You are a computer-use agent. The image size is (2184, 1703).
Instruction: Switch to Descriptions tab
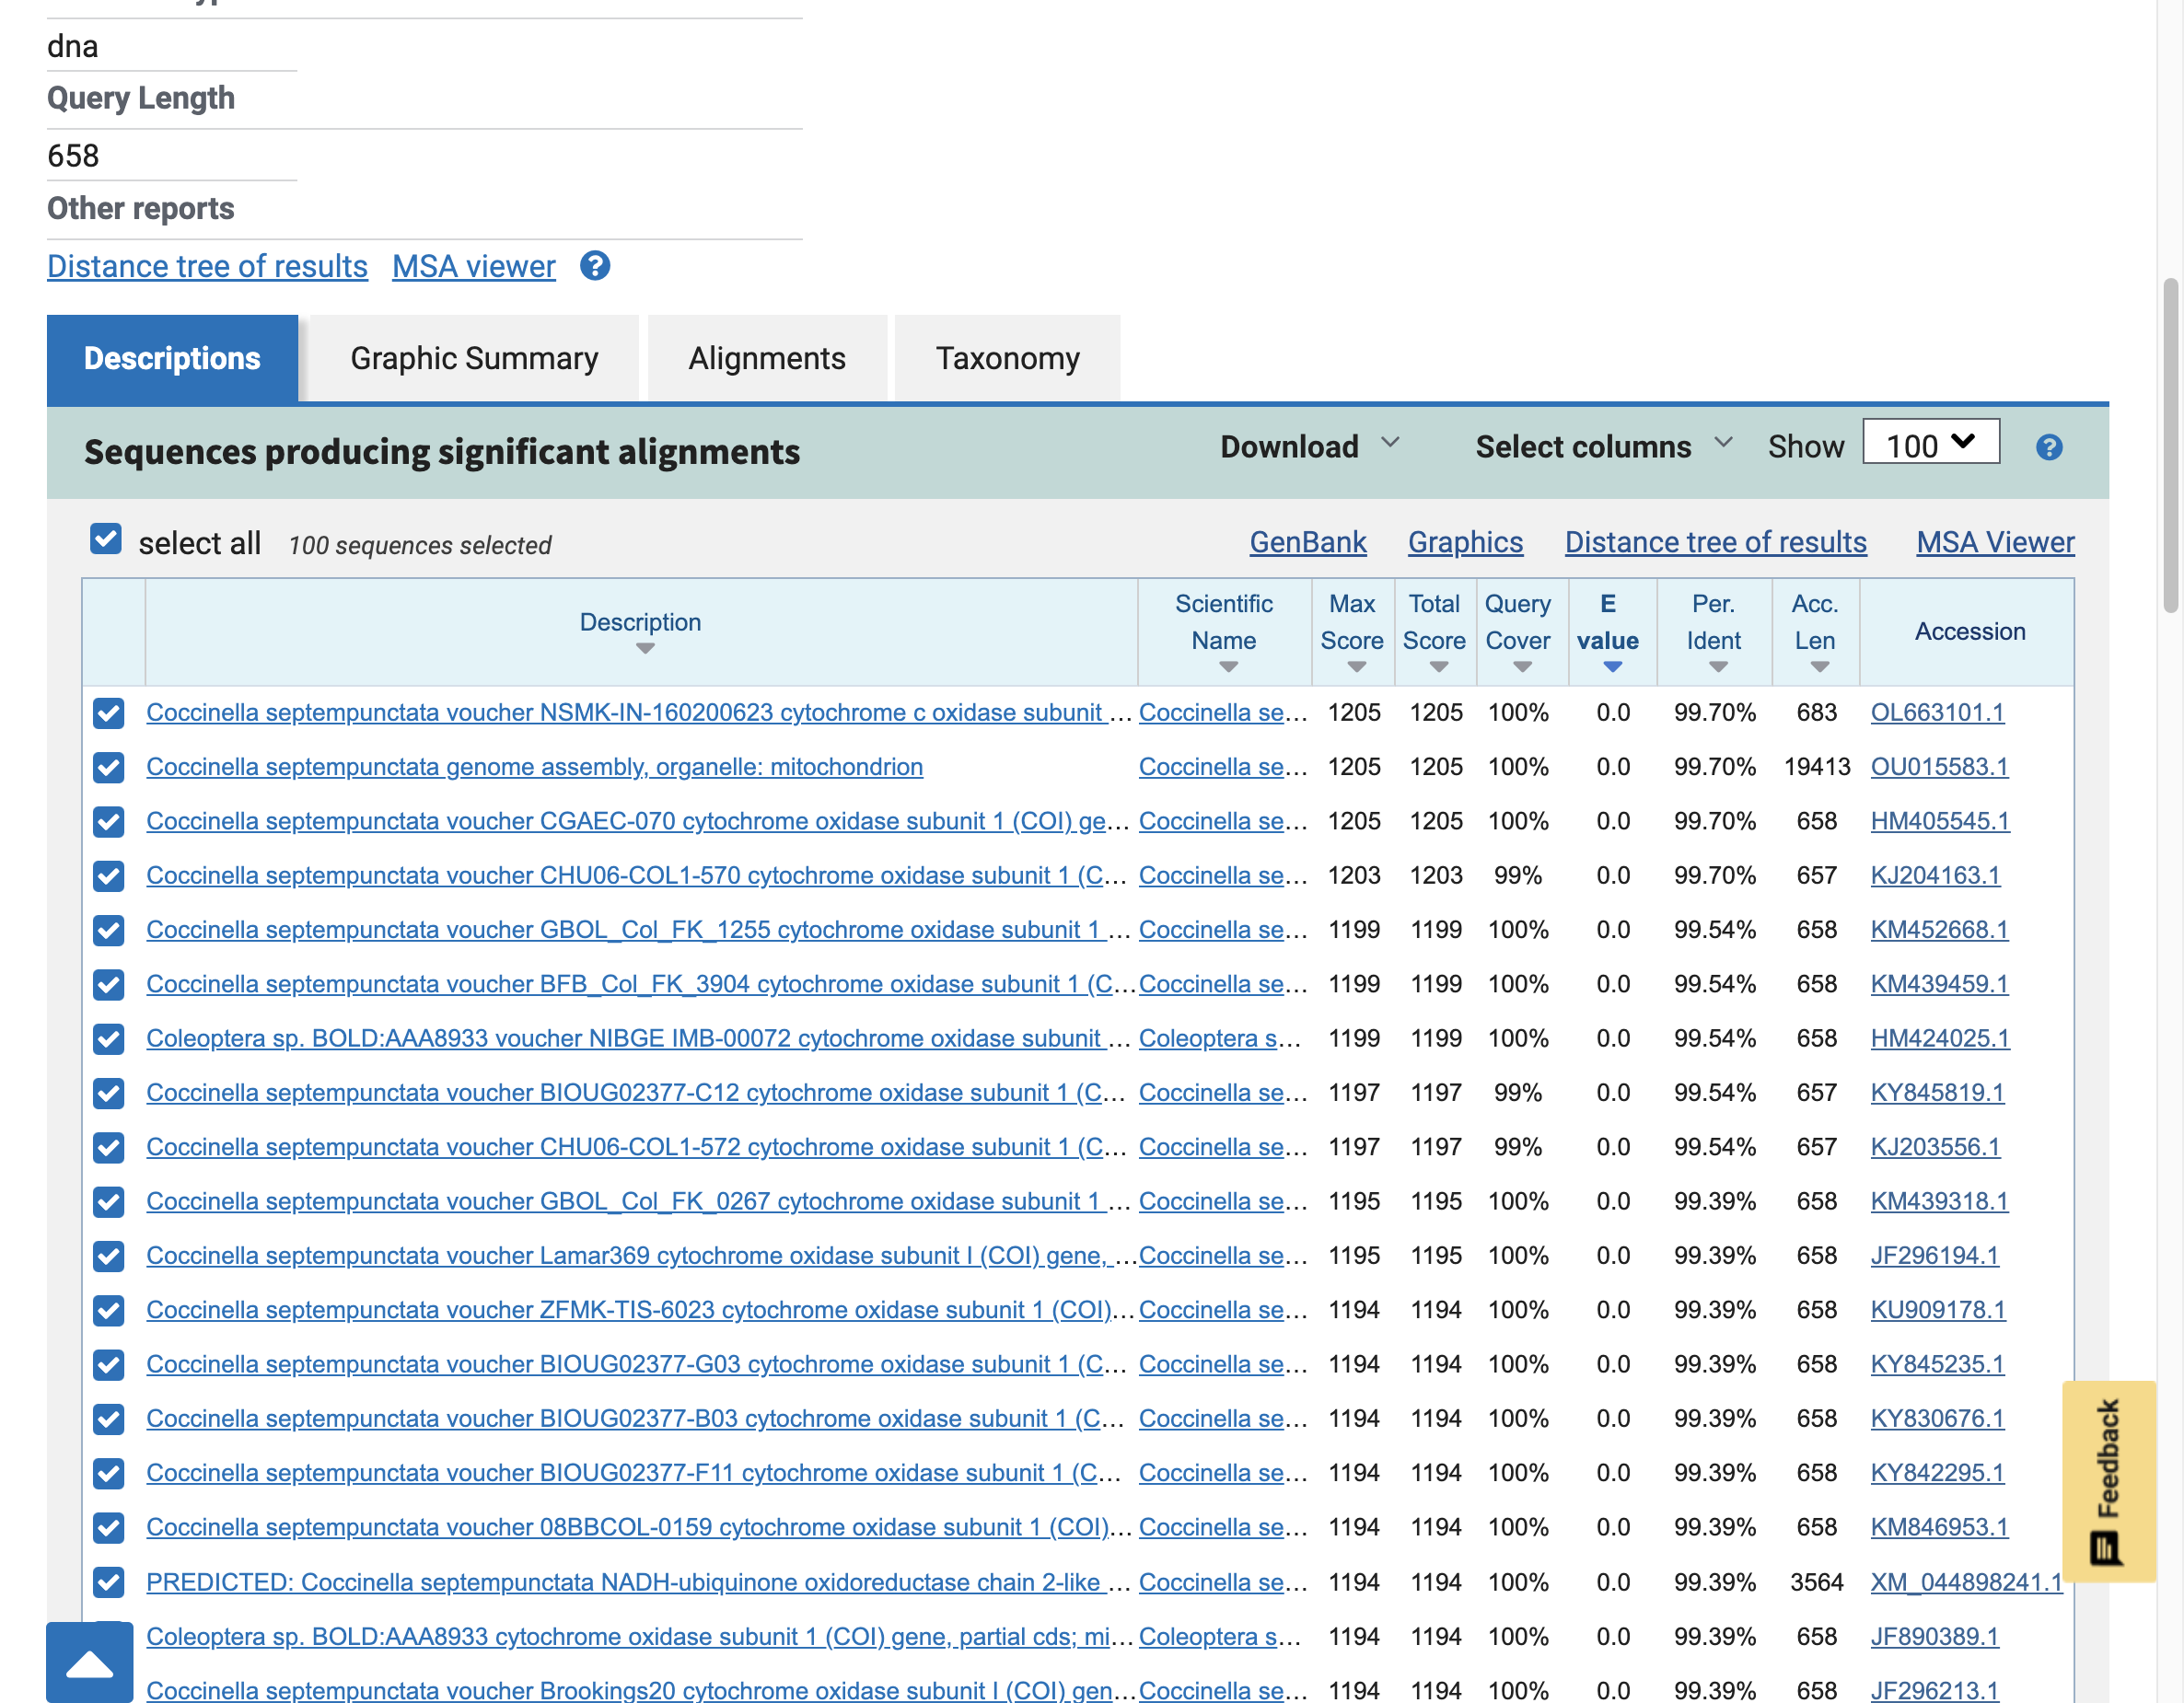pos(172,359)
